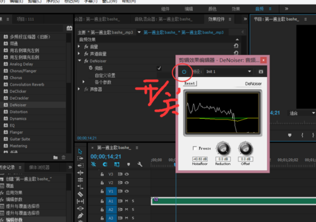Show more workspaces overflow chevron

[x=287, y=8]
